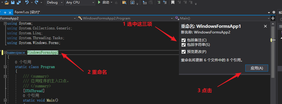
Task: Close the active document tab
Action: [x=10, y=12]
